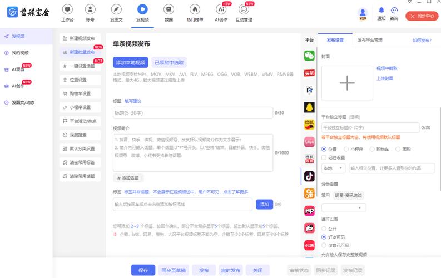Viewport: 441px width, 278px height.
Task: Open the 热门榜单 flame icon
Action: (195, 9)
